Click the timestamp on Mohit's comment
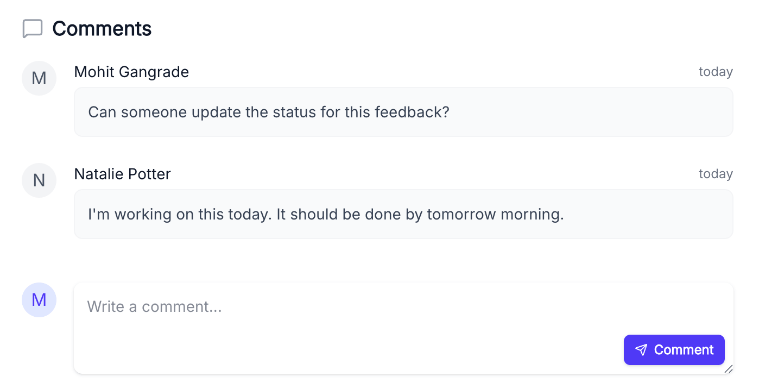This screenshot has height=389, width=759. point(716,72)
